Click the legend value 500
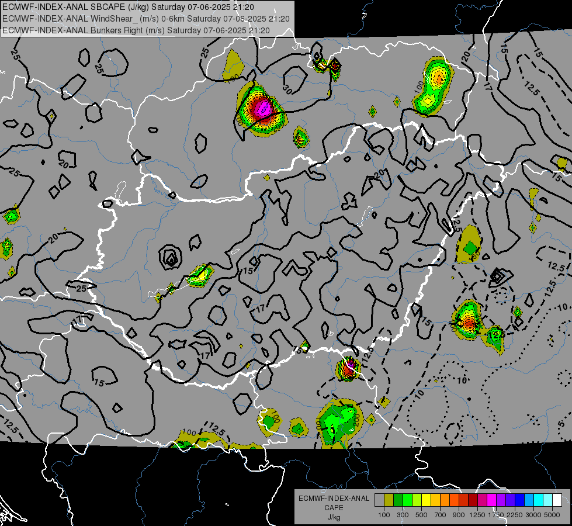572x526 pixels. pos(421,515)
